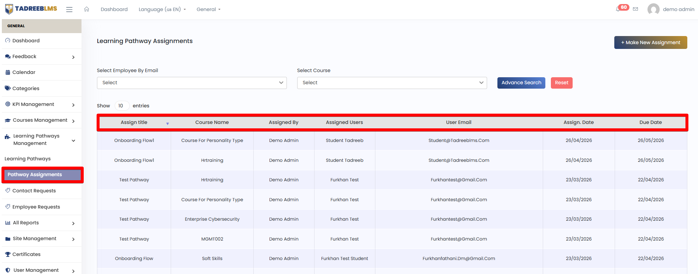
Task: Sort table by Assign title arrow
Action: point(167,124)
